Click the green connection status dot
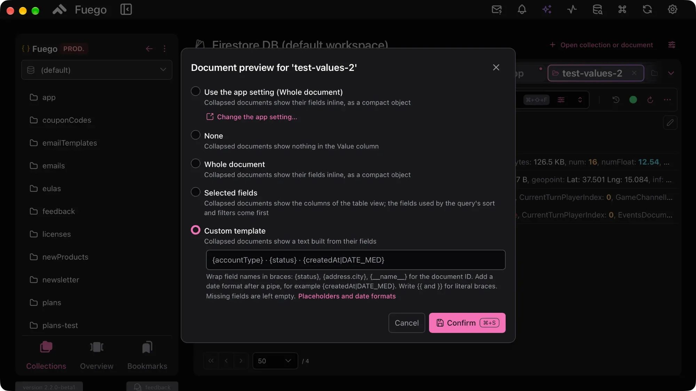Viewport: 696px width, 391px height. pyautogui.click(x=633, y=100)
